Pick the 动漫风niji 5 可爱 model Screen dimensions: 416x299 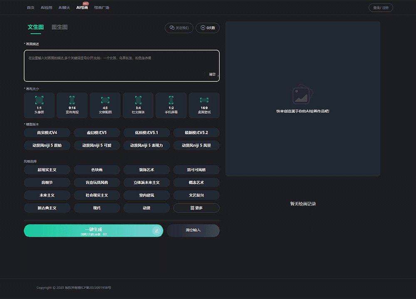(97, 145)
